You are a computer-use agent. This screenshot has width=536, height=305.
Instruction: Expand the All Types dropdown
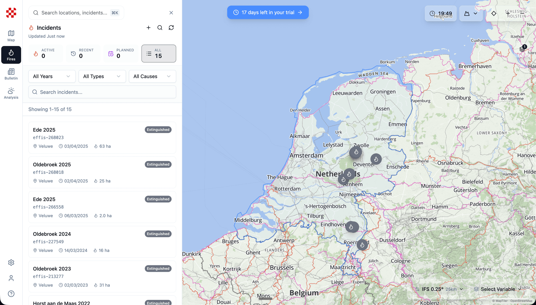pyautogui.click(x=102, y=76)
